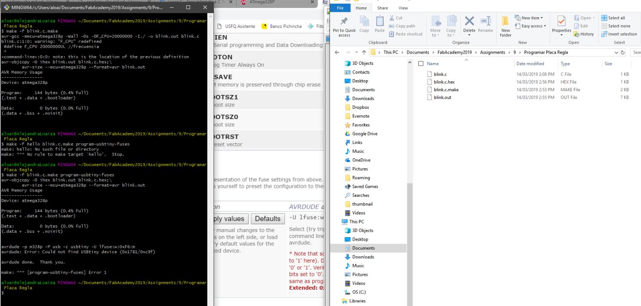Sort files by the Size column header
The width and height of the screenshot is (641, 306).
pos(608,64)
